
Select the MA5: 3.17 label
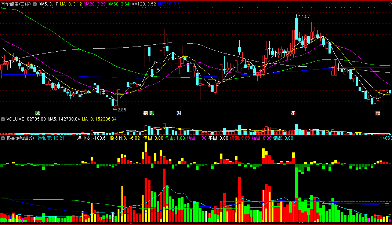(48, 4)
